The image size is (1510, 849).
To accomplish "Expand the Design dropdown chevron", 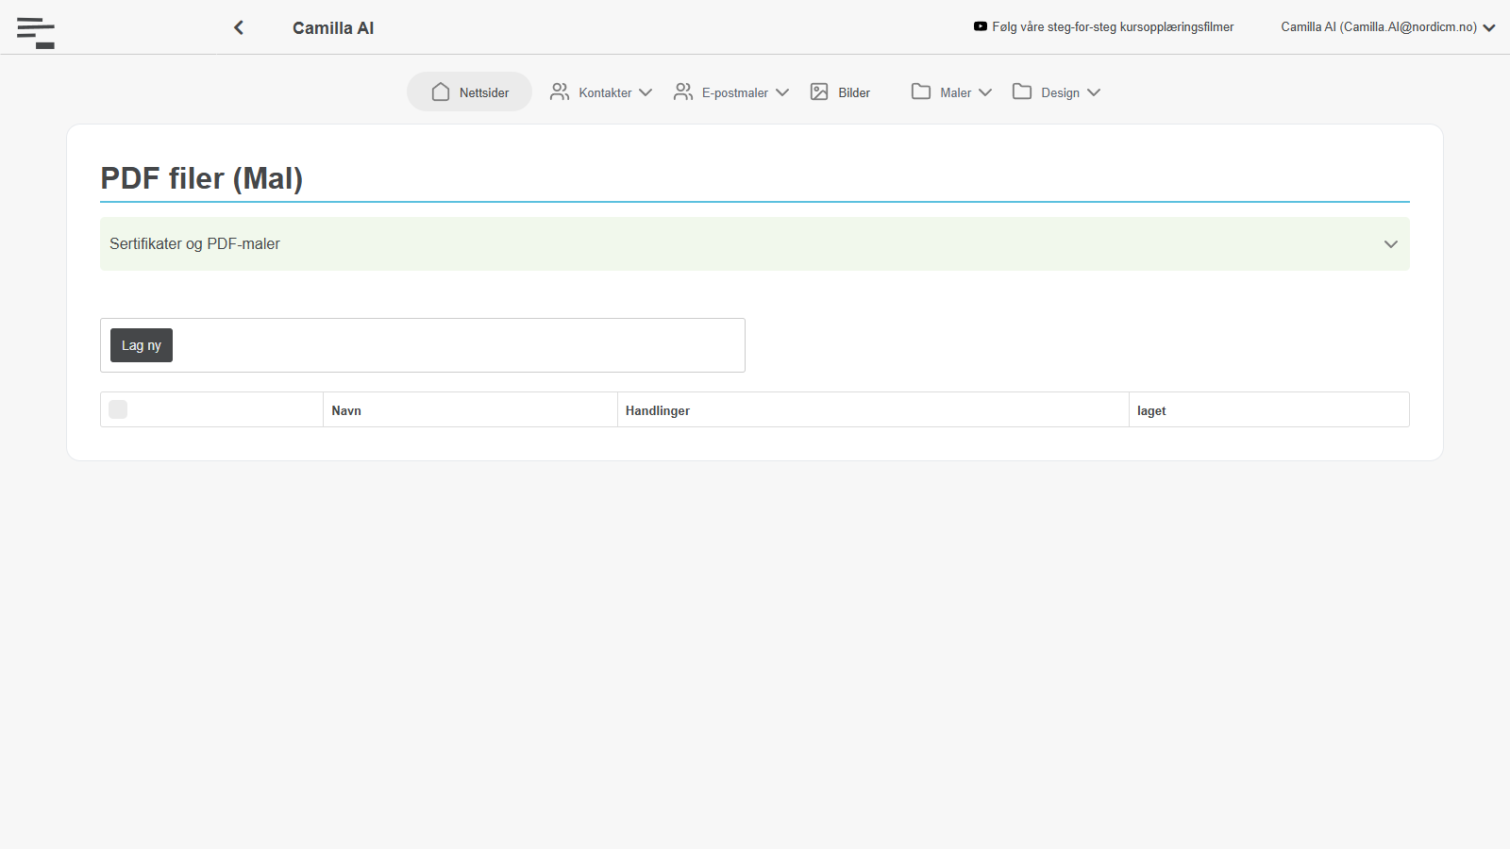I will point(1094,92).
